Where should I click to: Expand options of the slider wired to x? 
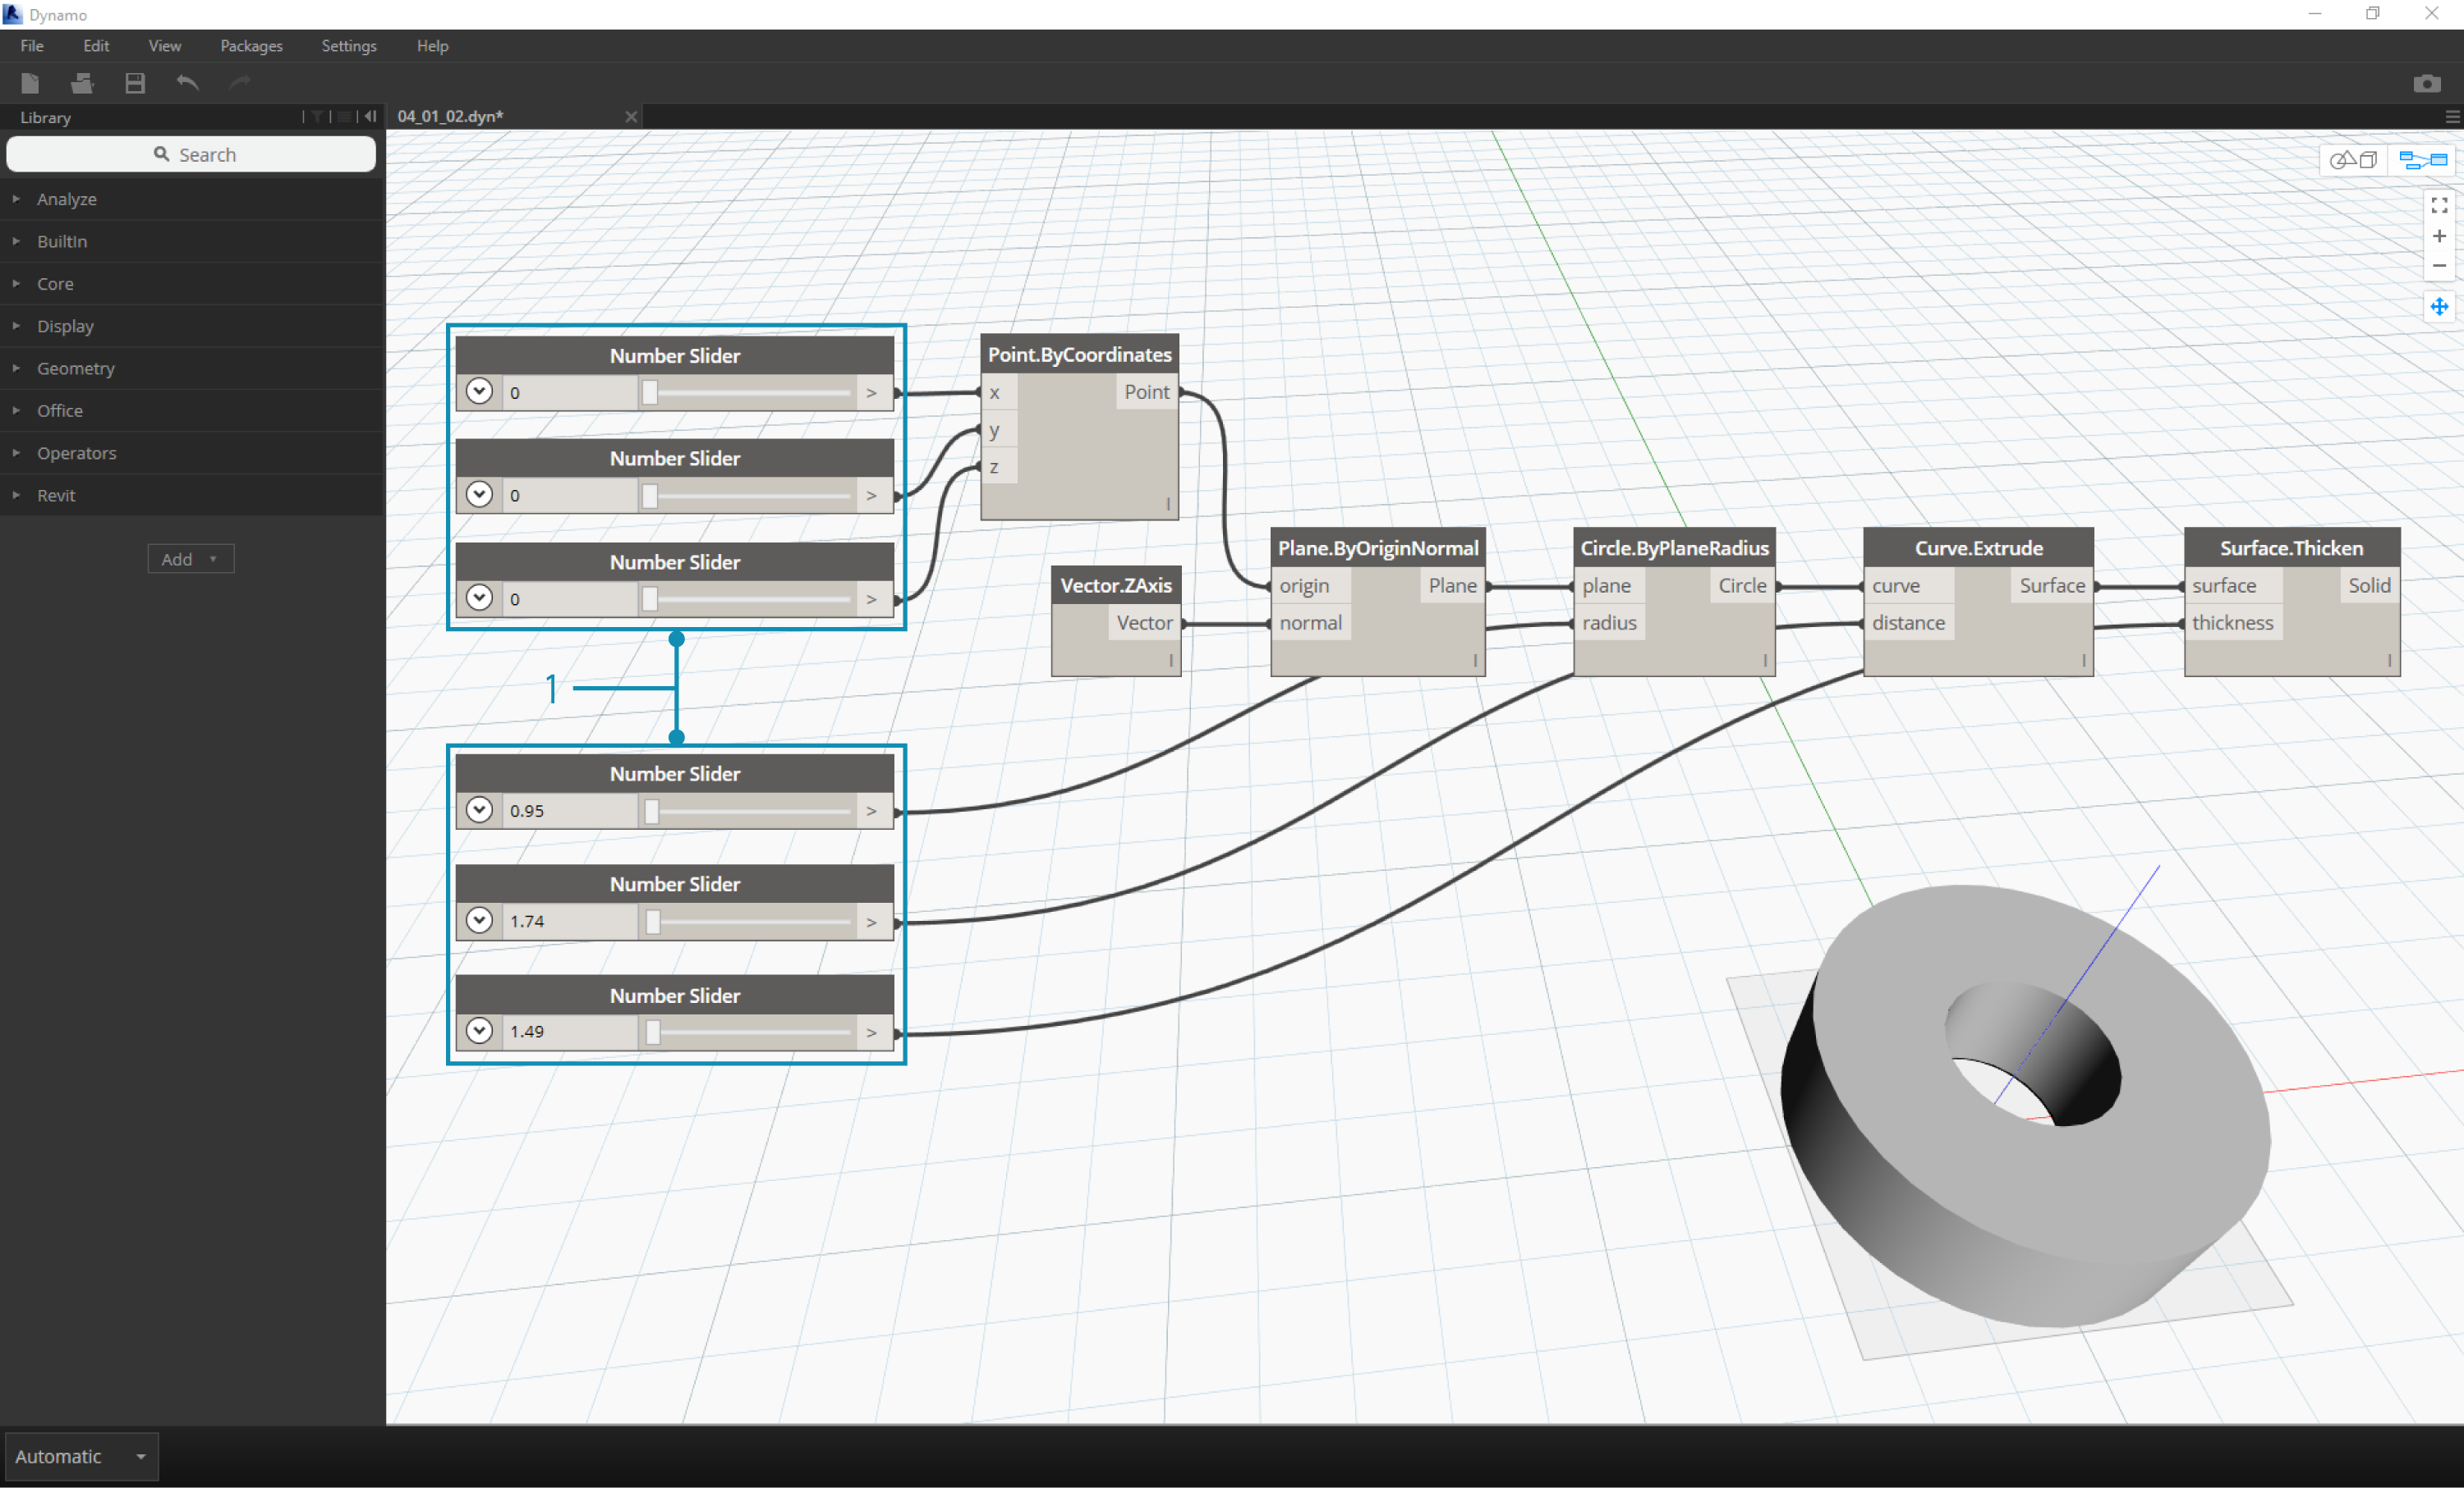[479, 391]
